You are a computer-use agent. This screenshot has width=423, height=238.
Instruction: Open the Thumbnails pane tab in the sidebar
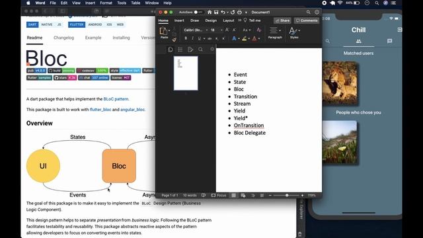click(x=171, y=50)
